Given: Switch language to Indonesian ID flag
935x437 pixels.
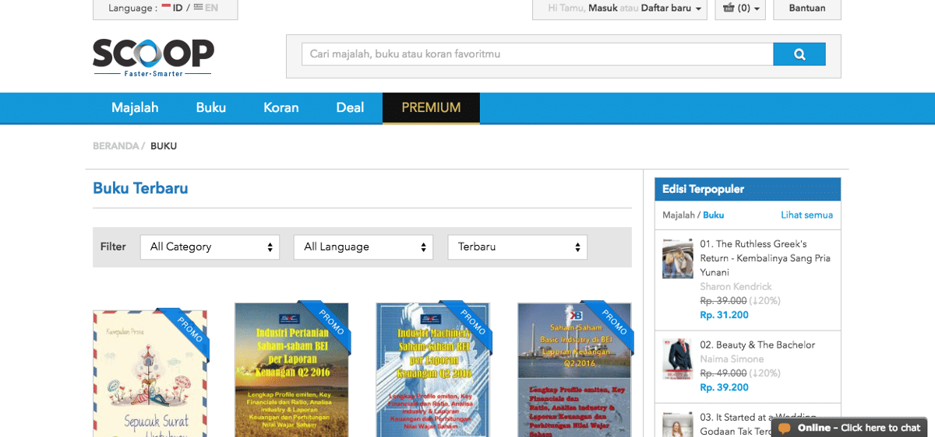Looking at the screenshot, I should (173, 9).
